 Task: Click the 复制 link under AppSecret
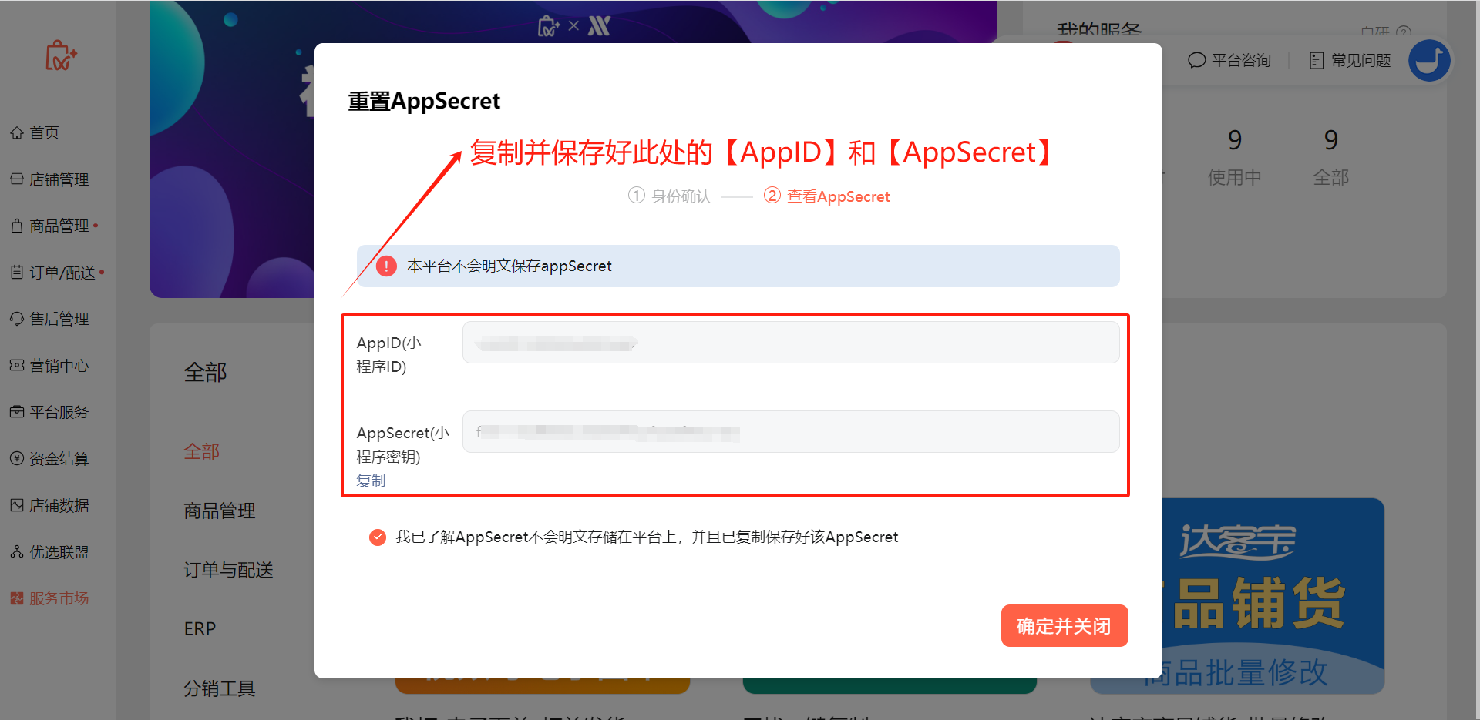coord(371,481)
